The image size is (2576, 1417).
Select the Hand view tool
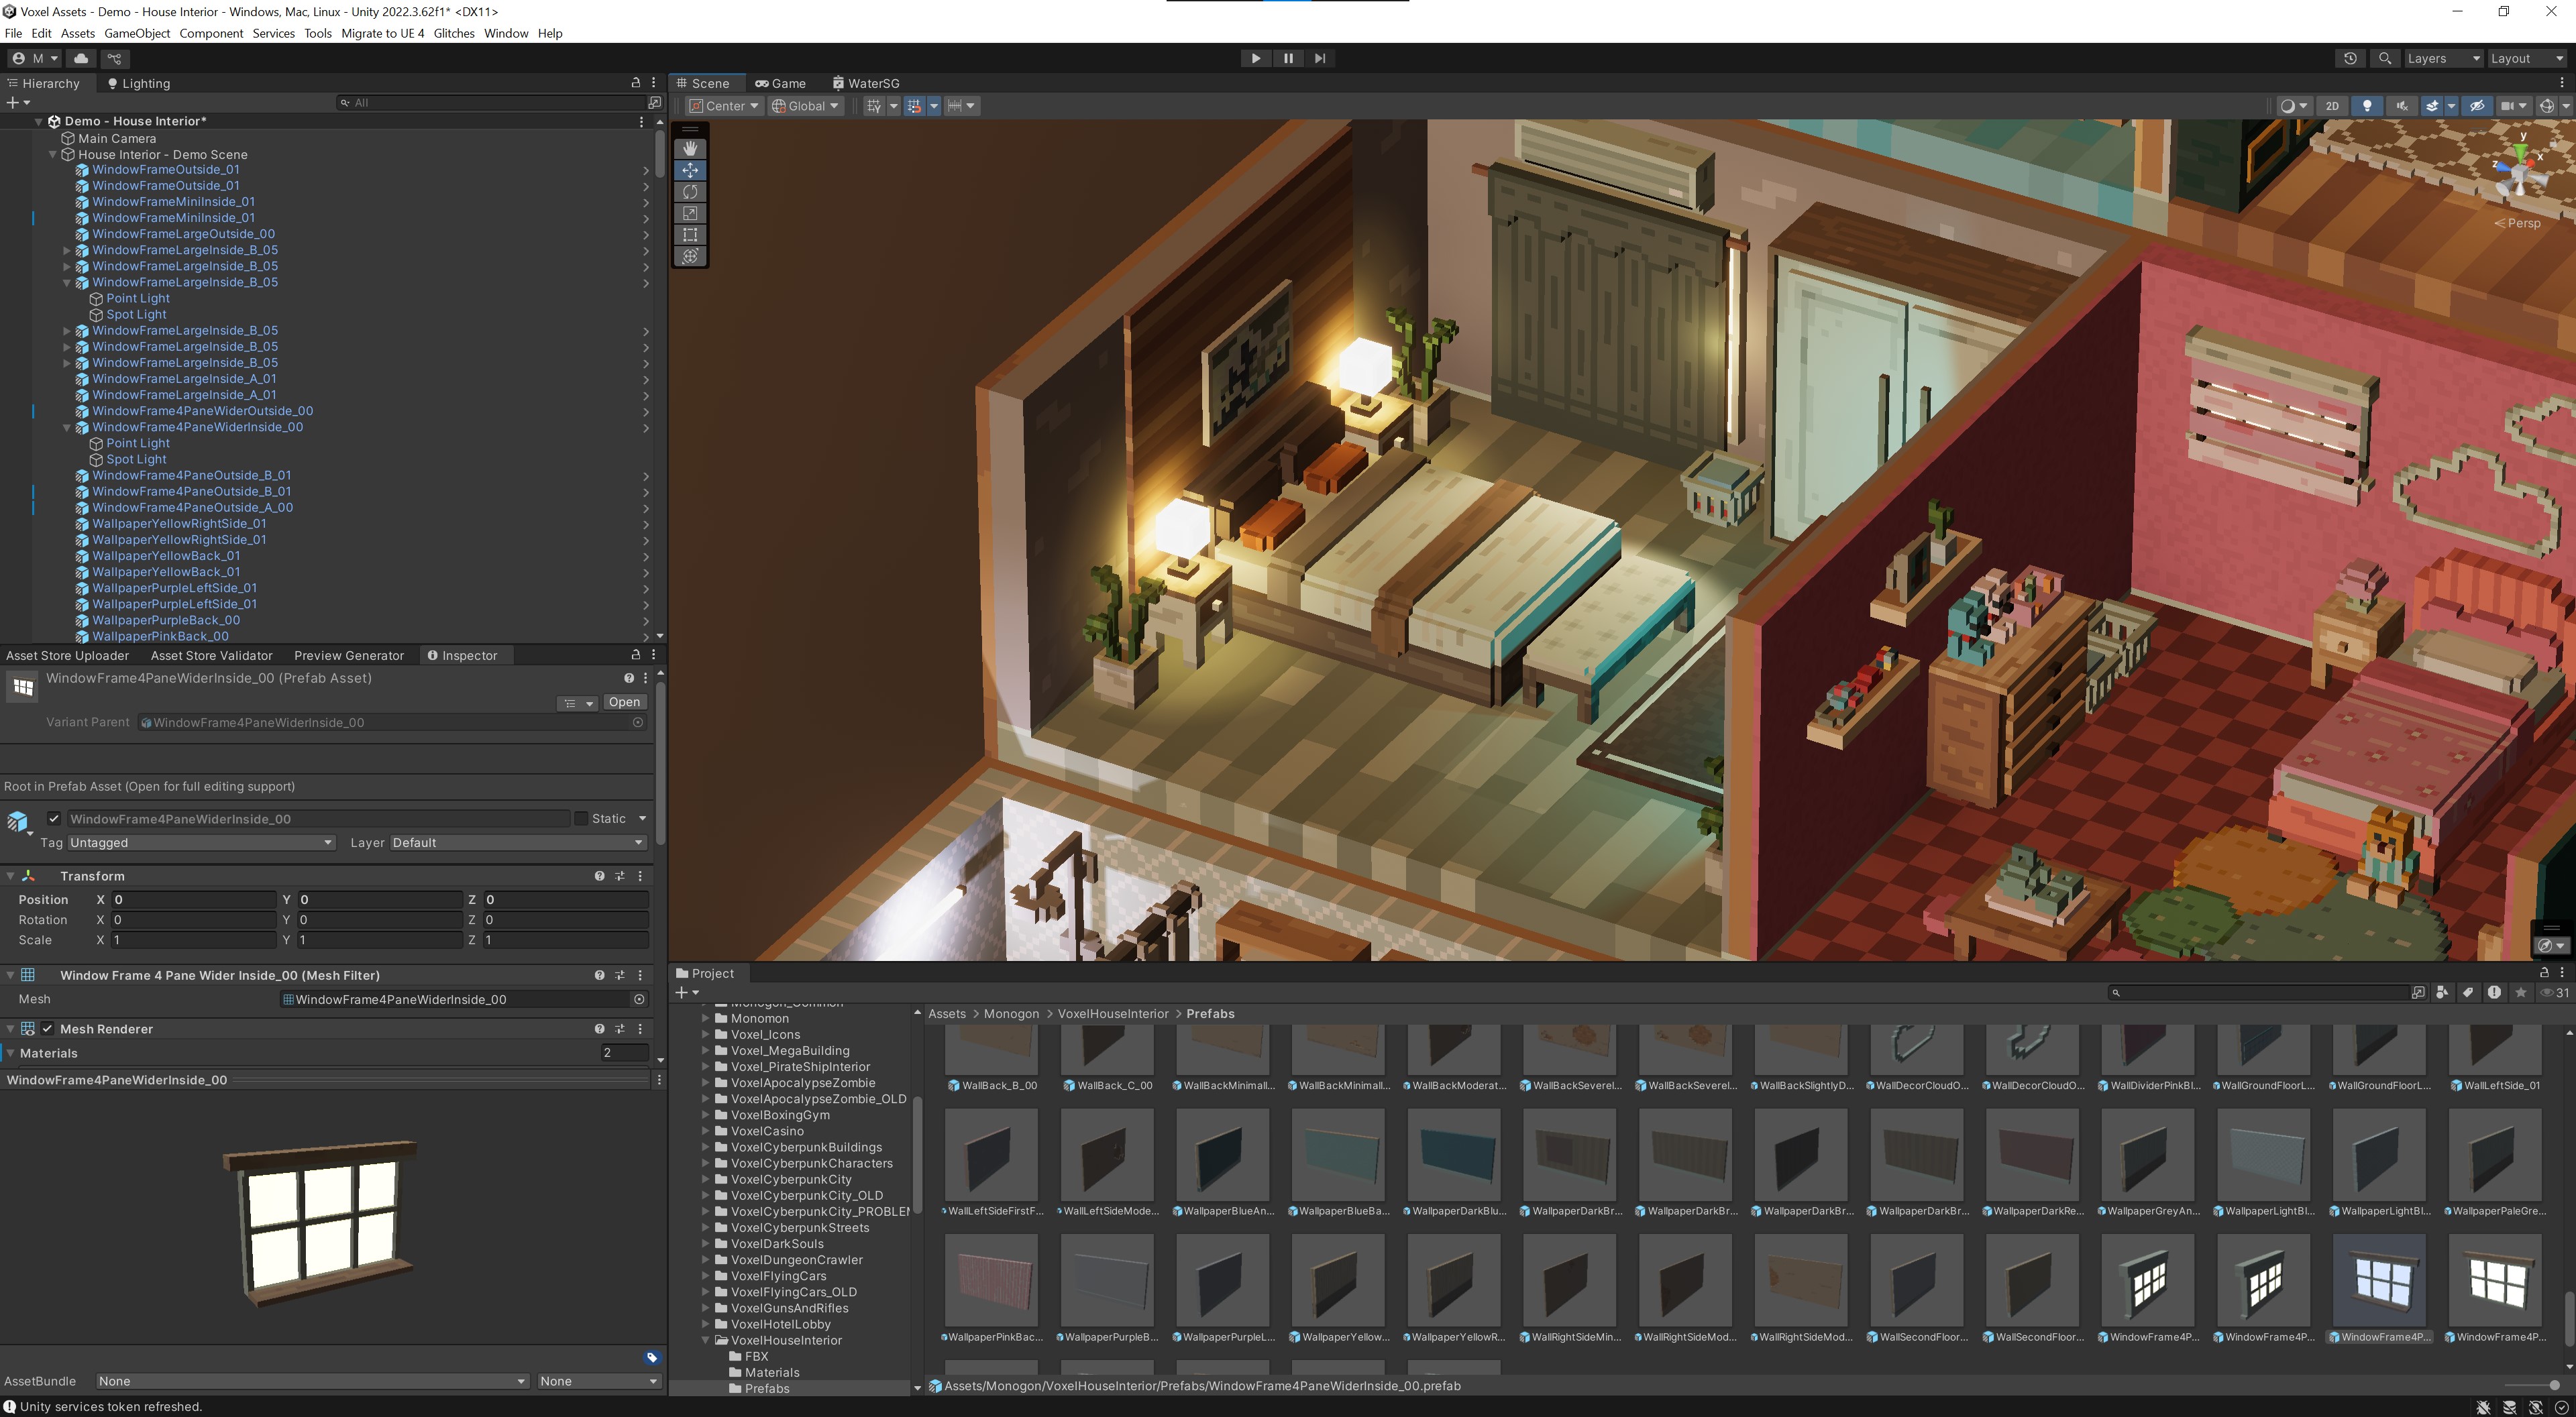point(690,148)
